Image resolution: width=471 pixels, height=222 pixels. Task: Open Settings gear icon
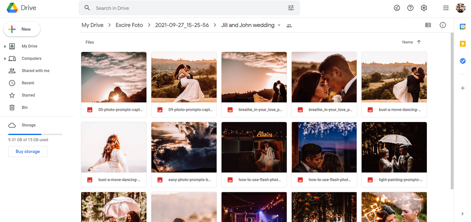424,8
